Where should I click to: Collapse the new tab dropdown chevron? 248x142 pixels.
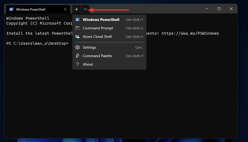click(85, 9)
